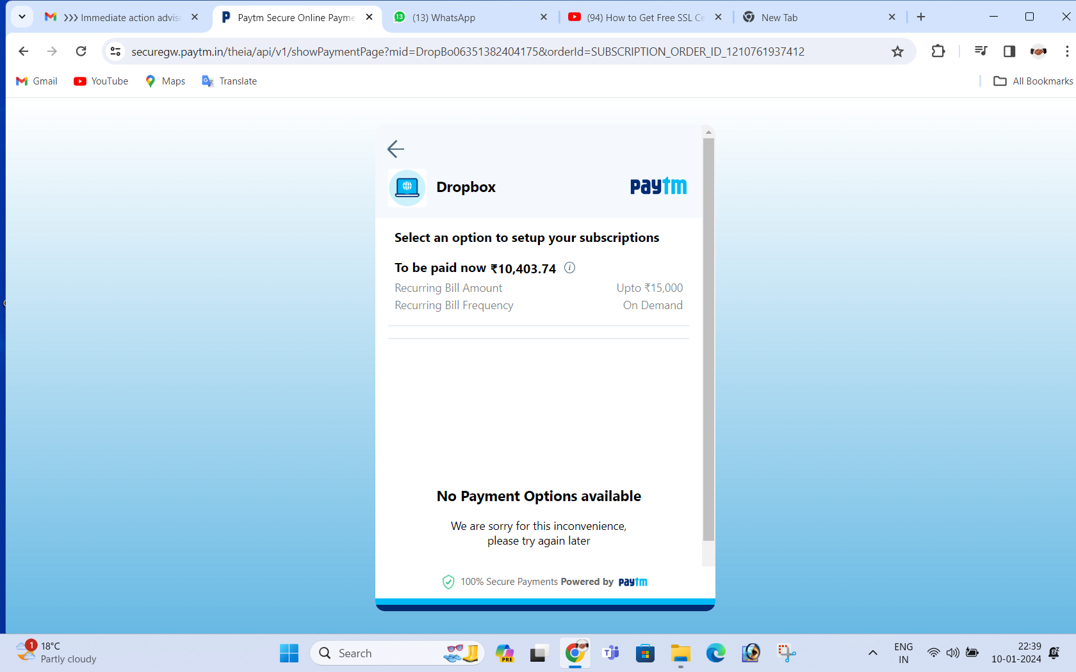Screen dimensions: 1076x672
Task: Mute or adjust system volume in tray
Action: (x=952, y=653)
